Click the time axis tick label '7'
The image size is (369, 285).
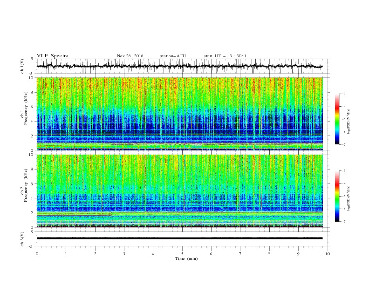[x=240, y=254]
